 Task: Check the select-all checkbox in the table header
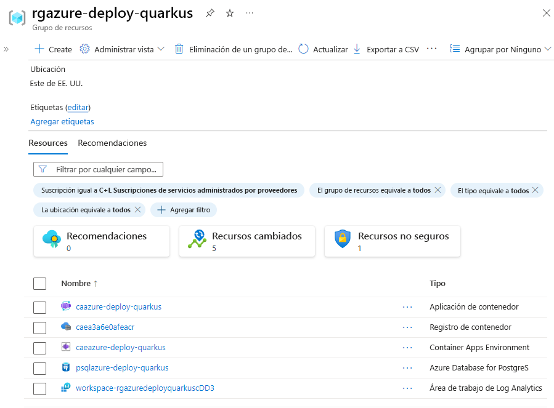point(39,284)
